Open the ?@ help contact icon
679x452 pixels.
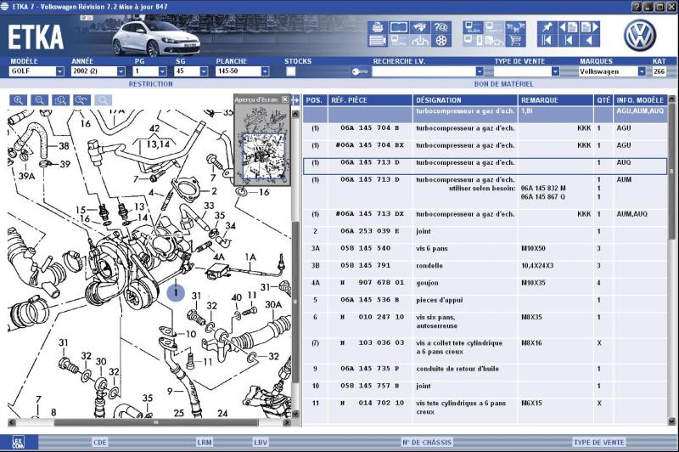coord(441,27)
